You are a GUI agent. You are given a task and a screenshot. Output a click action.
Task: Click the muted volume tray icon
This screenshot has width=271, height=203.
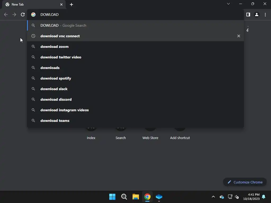click(x=237, y=197)
